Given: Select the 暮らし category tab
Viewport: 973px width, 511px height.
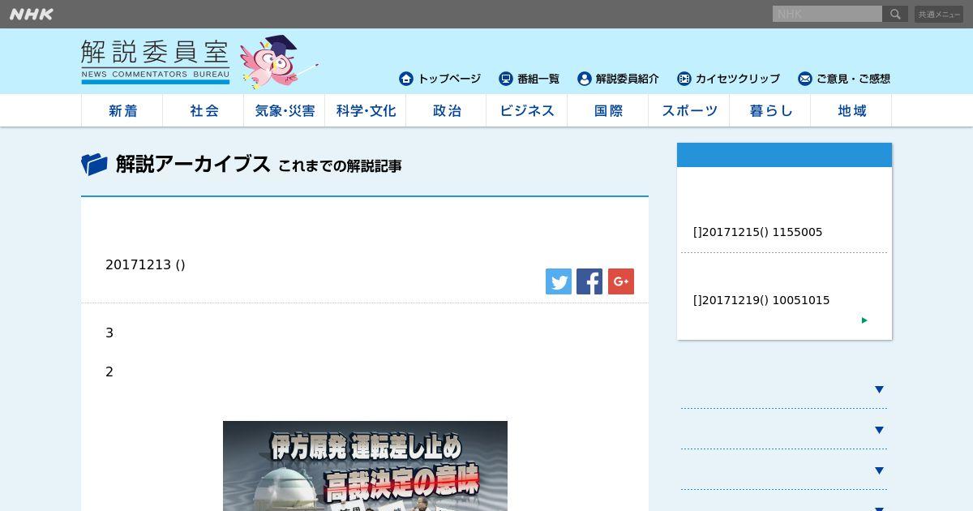Looking at the screenshot, I should tap(770, 110).
